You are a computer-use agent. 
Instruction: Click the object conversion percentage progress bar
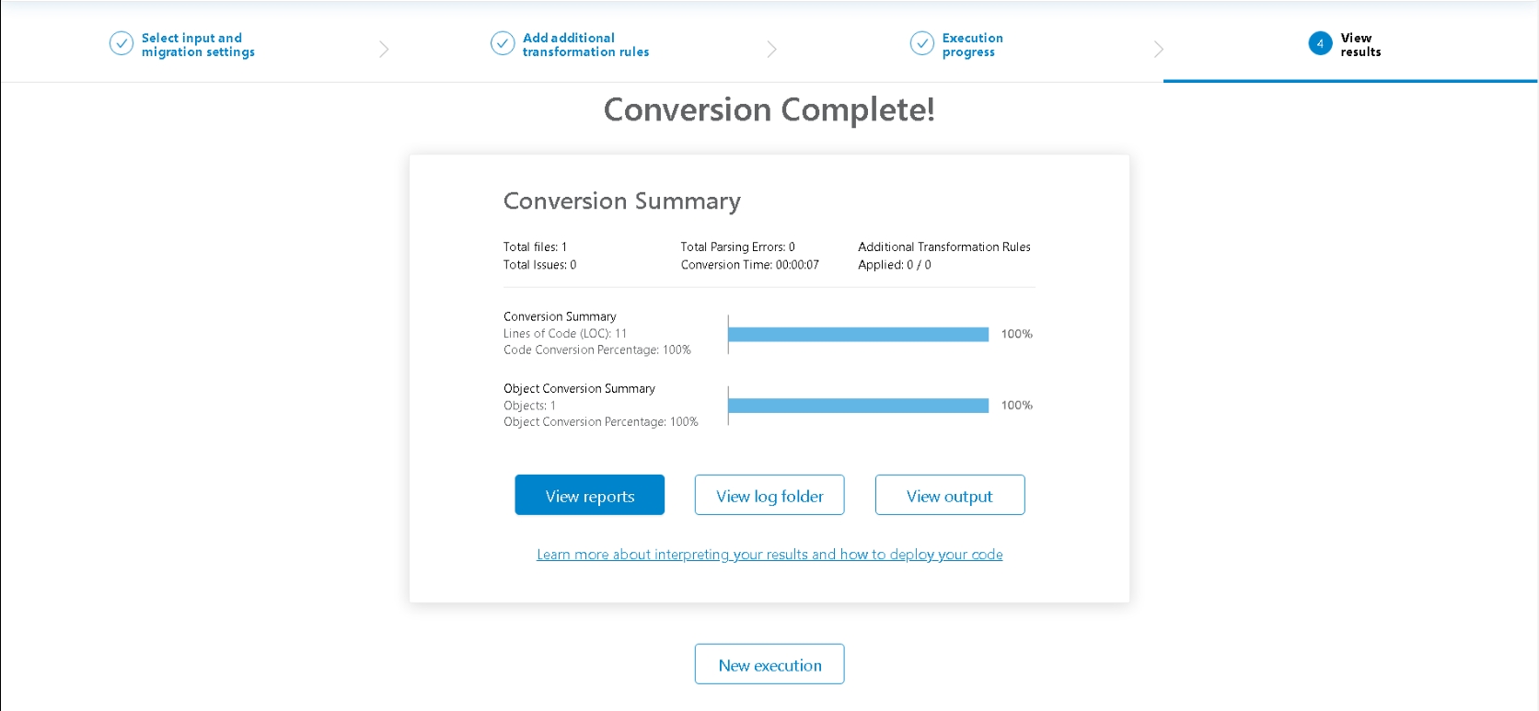(x=858, y=406)
